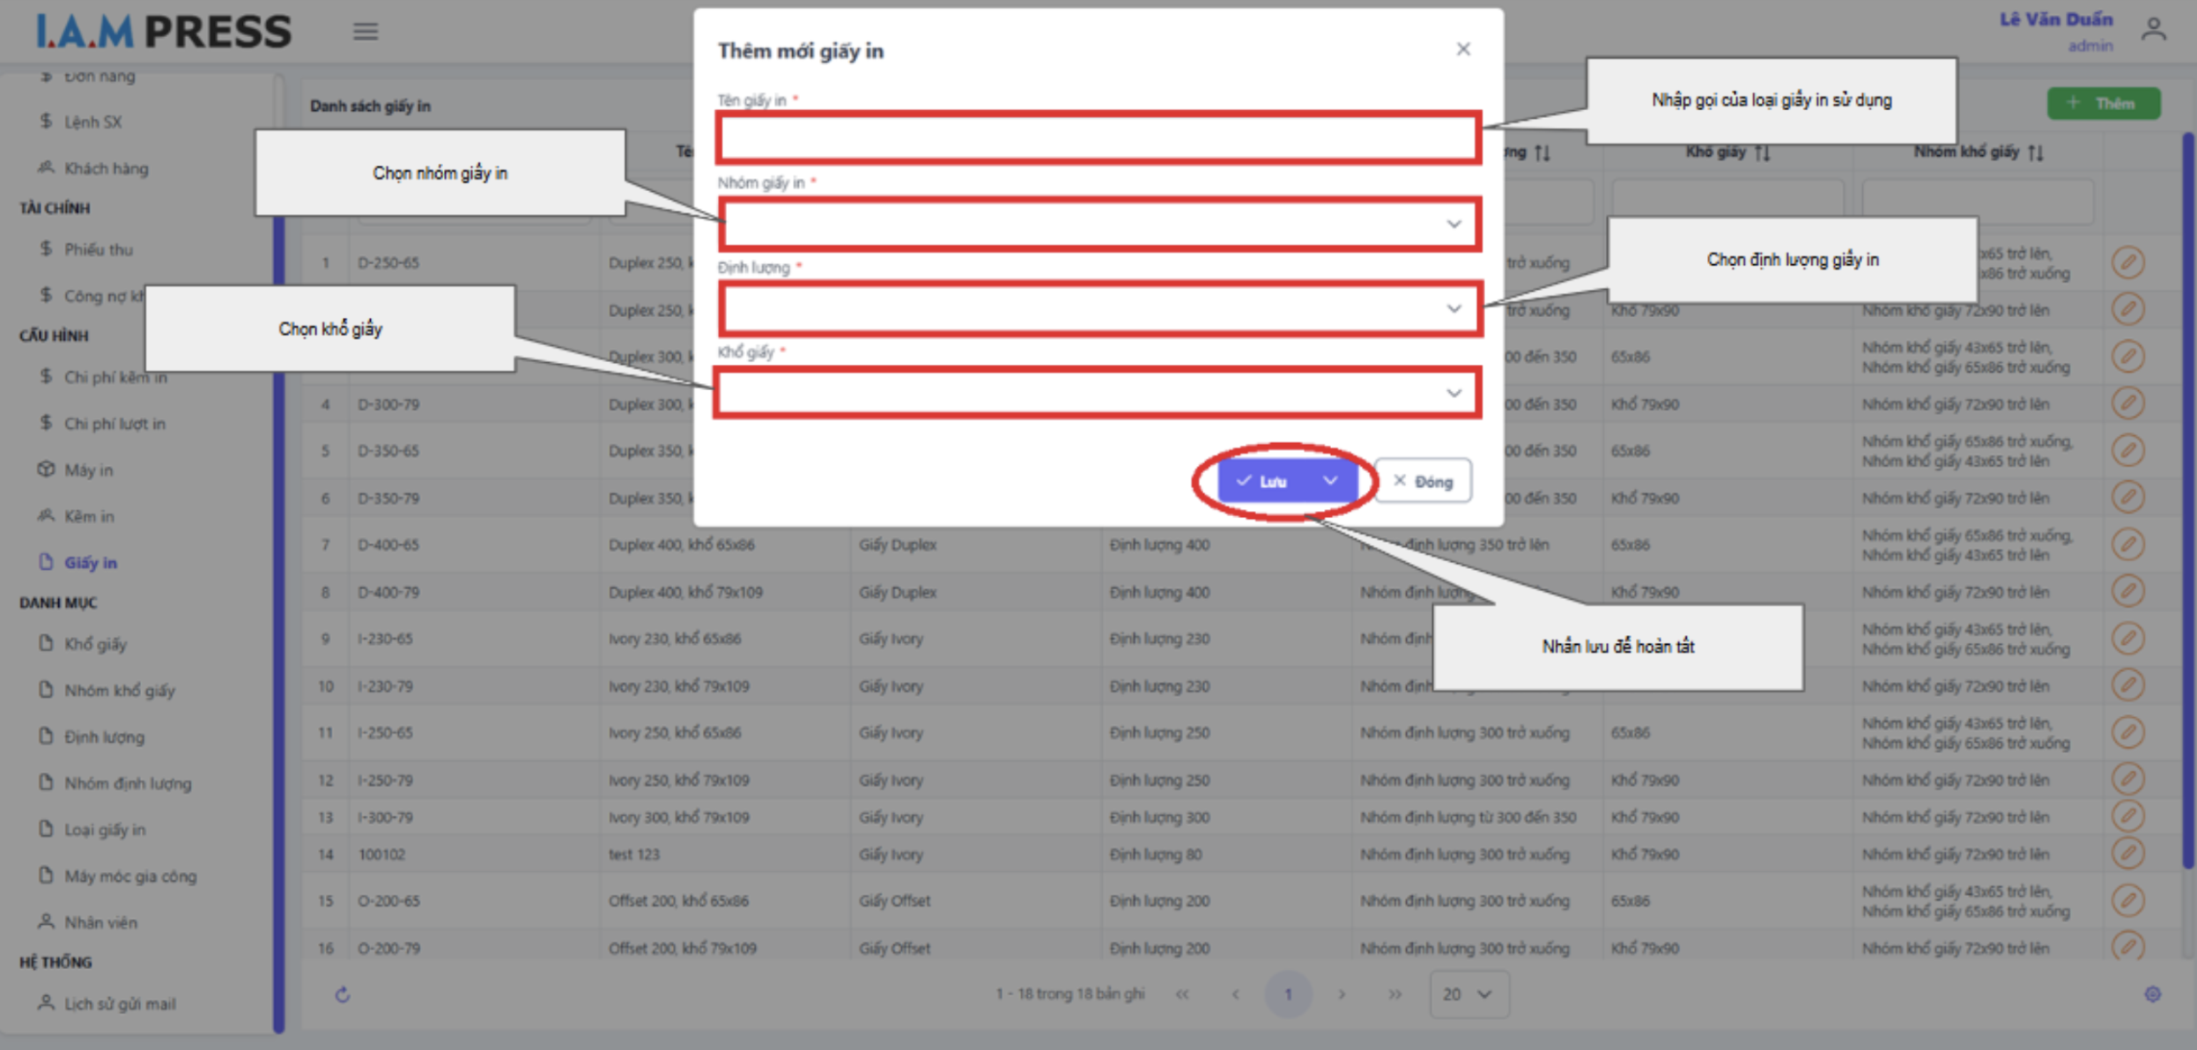Expand the Lưu button arrow options
This screenshot has height=1050, width=2197.
pyautogui.click(x=1330, y=481)
